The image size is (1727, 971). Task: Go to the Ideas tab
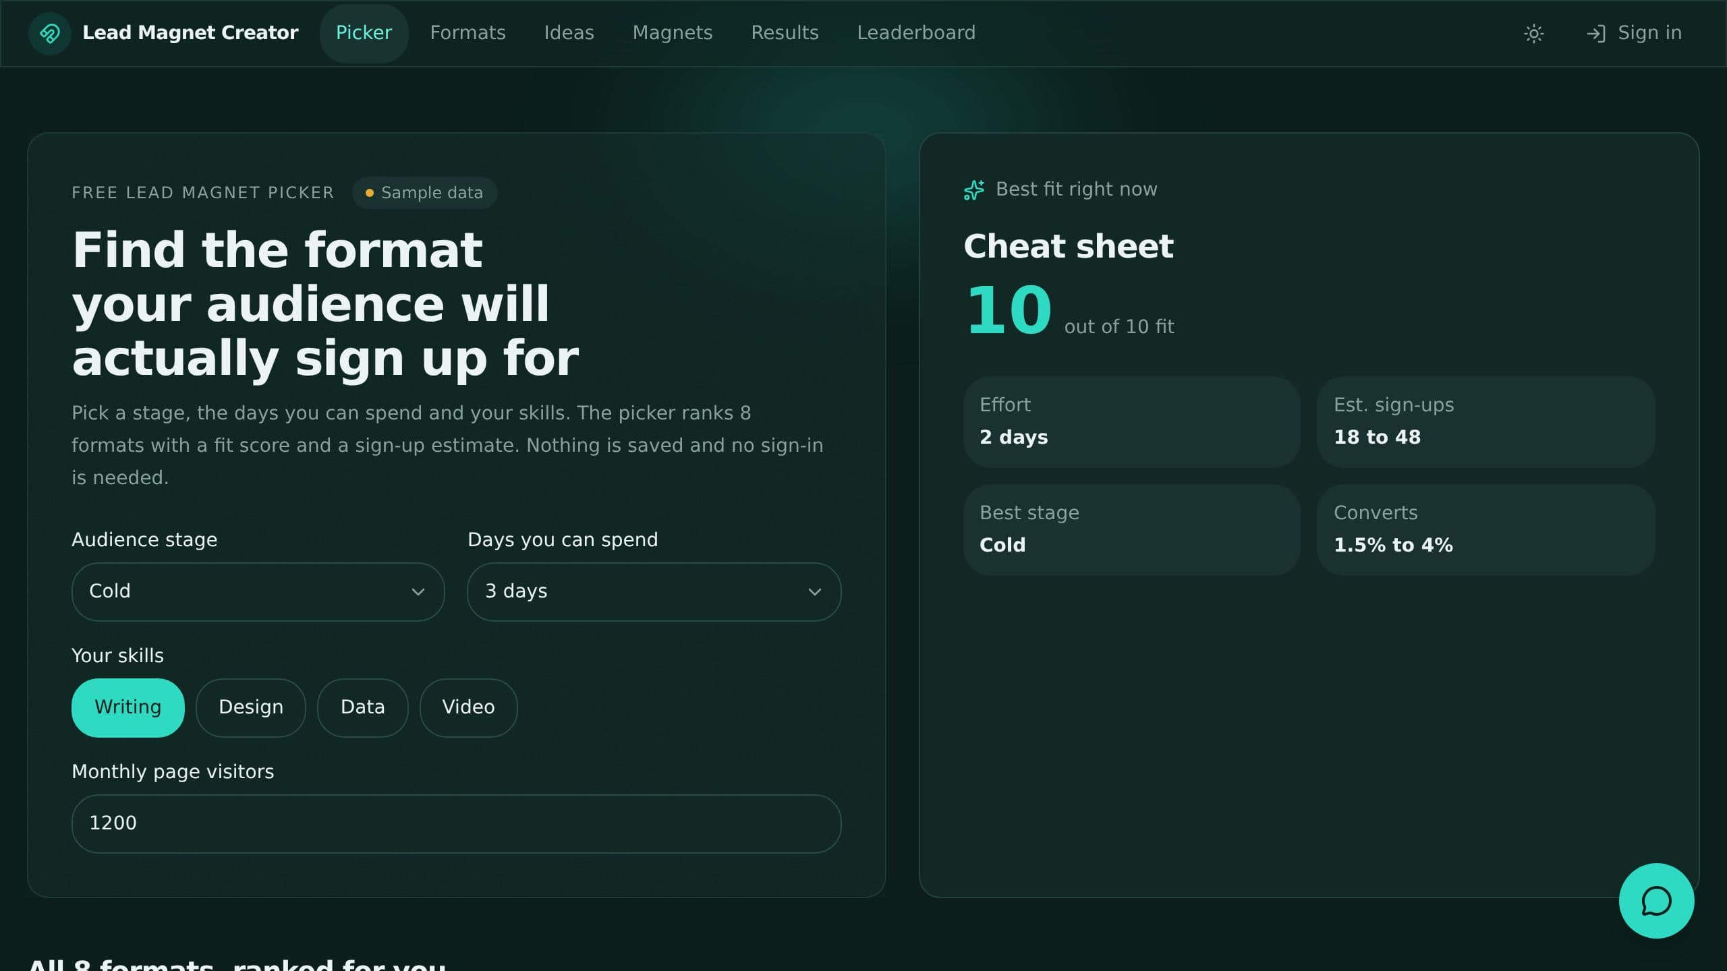point(569,33)
